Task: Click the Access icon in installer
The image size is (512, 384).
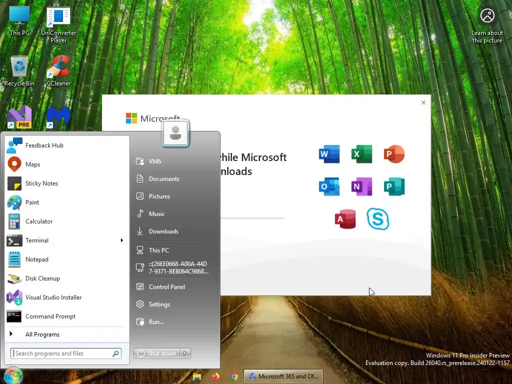Action: click(345, 219)
